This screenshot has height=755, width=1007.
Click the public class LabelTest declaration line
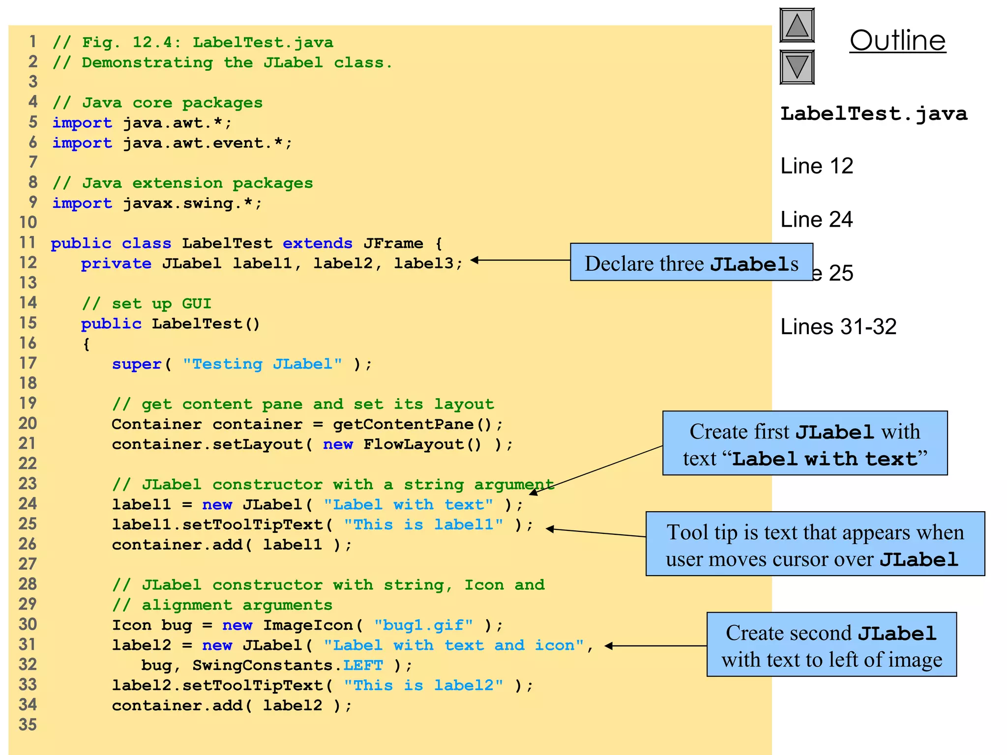(246, 243)
